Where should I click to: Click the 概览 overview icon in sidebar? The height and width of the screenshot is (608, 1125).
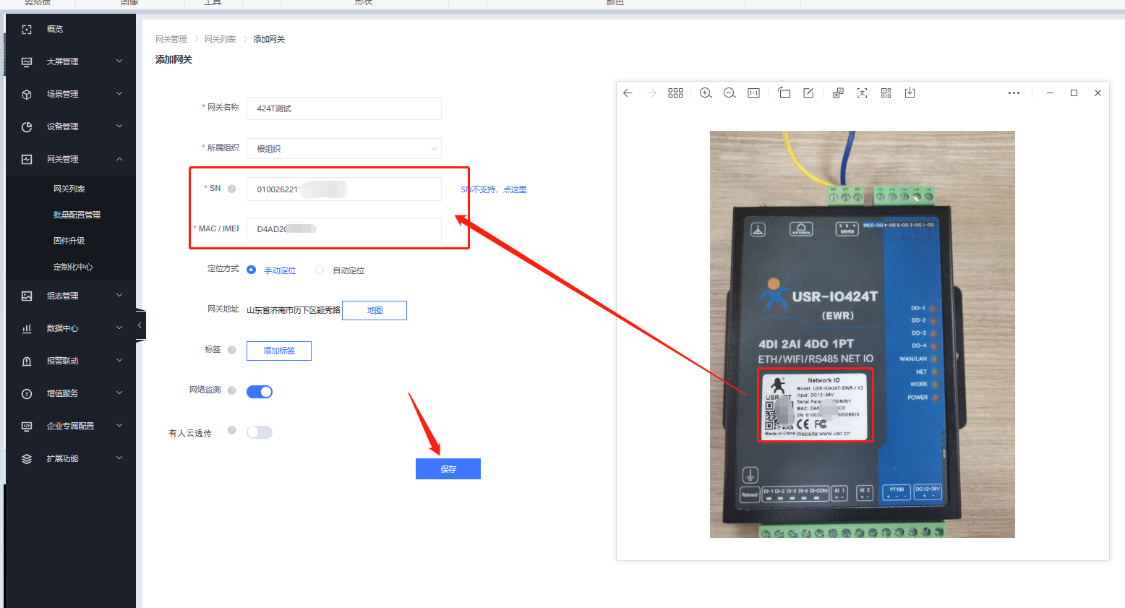tap(27, 30)
